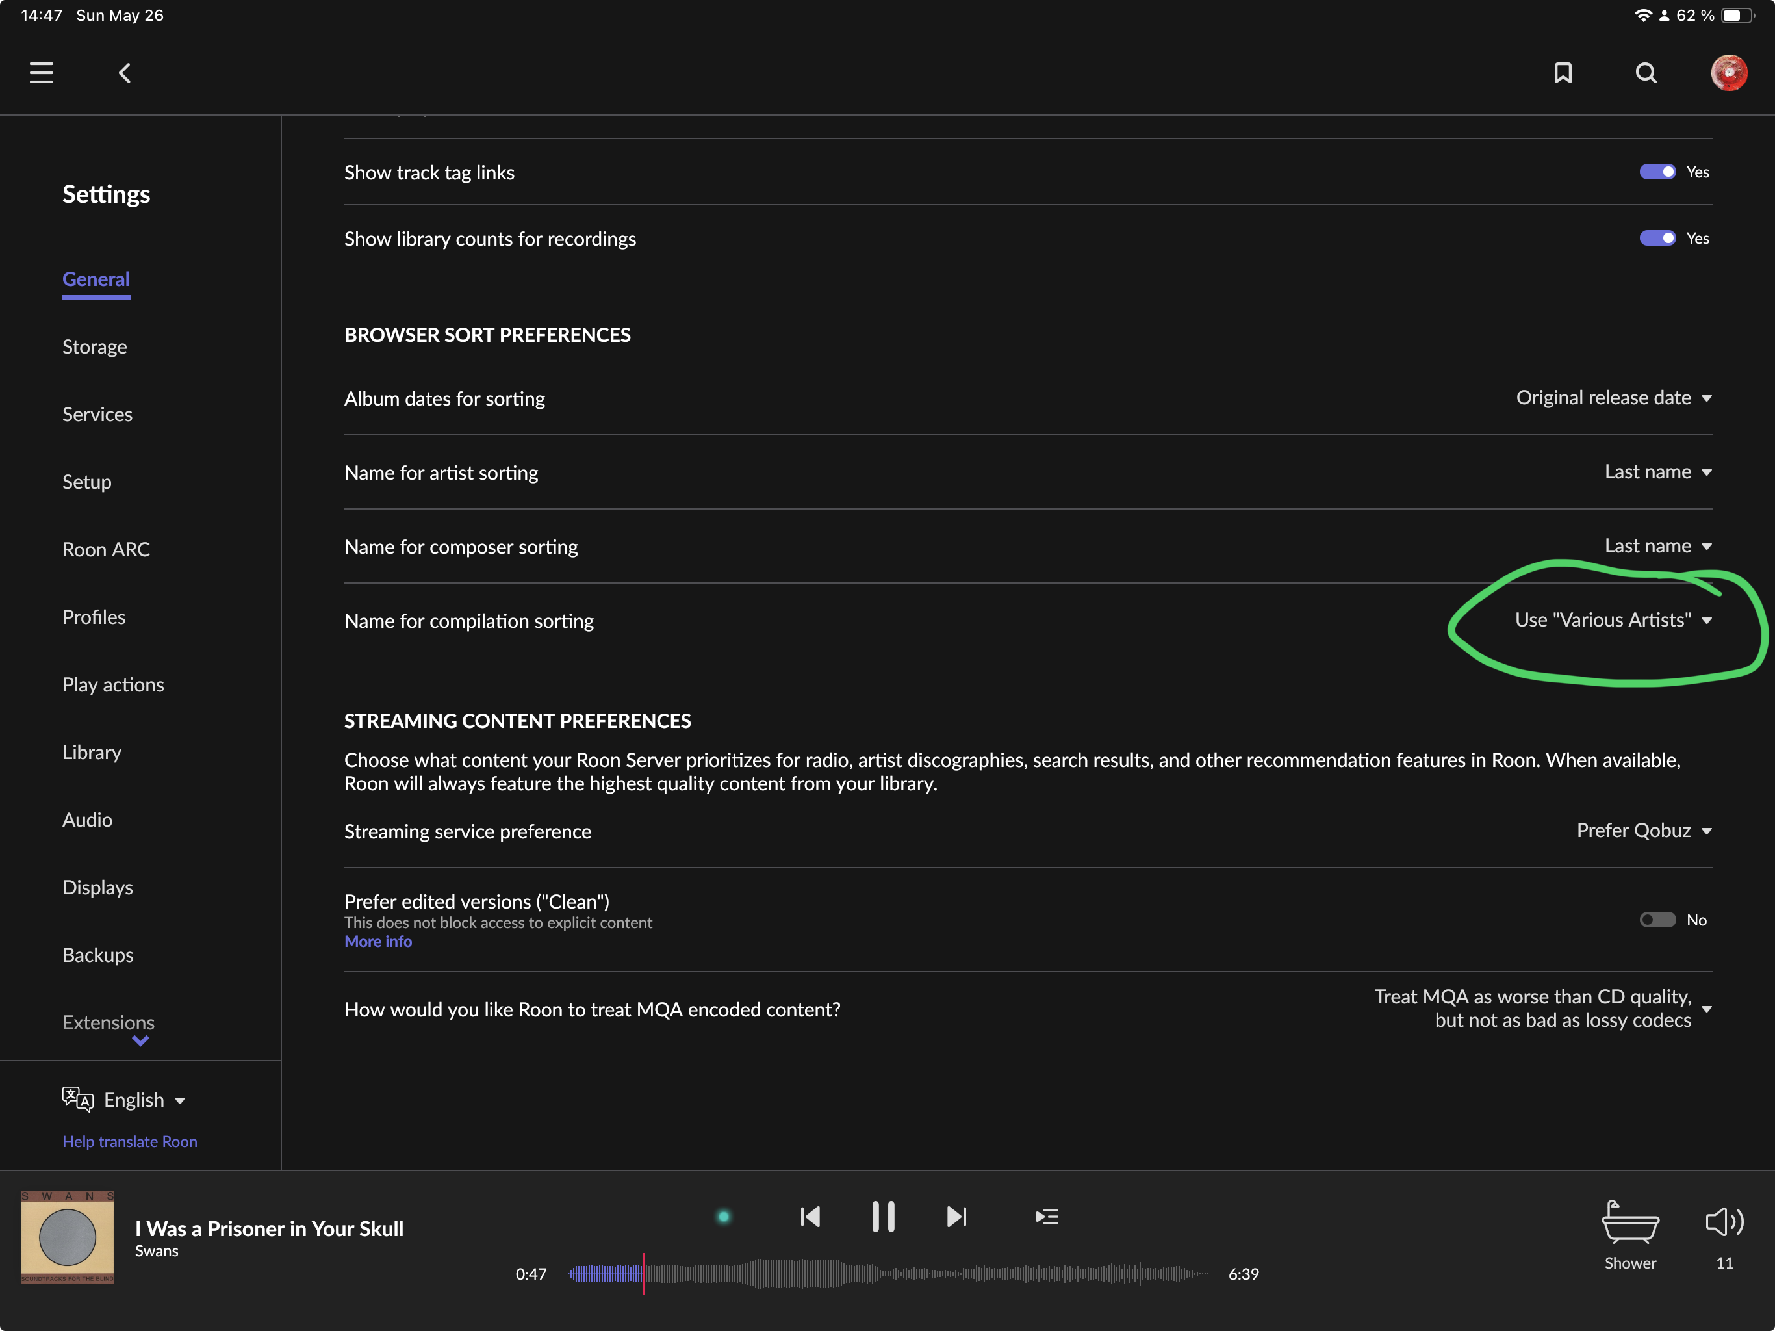Go back with the back arrow
The image size is (1775, 1331).
pos(124,73)
